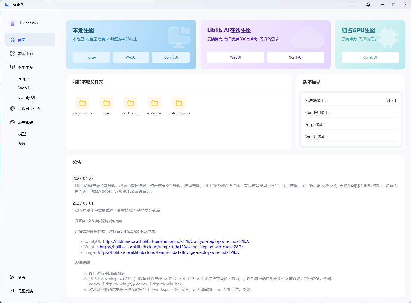Open the custom nodes folder icon

tap(179, 103)
